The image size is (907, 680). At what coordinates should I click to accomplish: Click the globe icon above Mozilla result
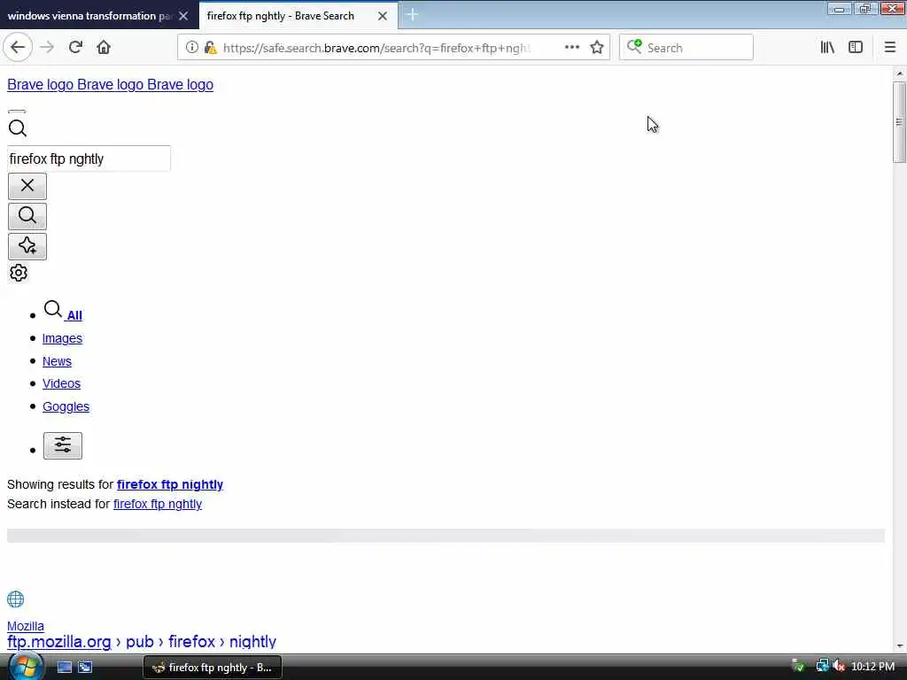click(16, 599)
